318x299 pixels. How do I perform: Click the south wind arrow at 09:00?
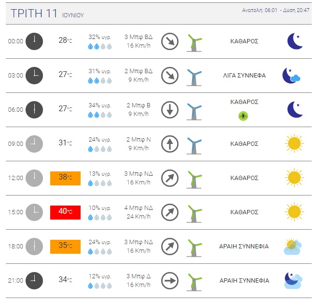pos(170,144)
